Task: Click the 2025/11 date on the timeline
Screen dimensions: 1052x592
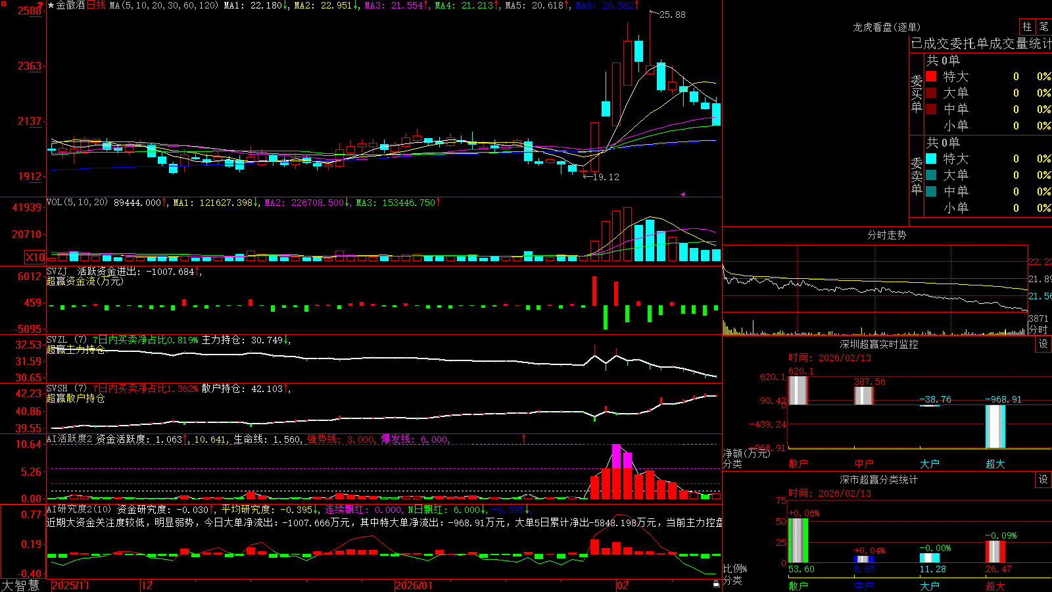Action: [x=70, y=585]
